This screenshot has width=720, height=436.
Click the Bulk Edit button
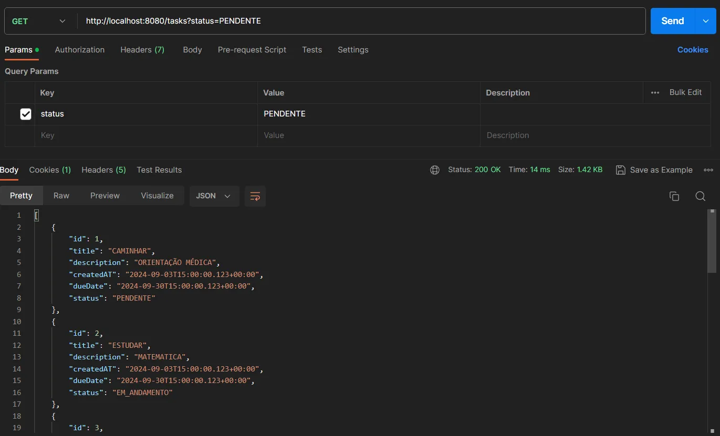685,92
